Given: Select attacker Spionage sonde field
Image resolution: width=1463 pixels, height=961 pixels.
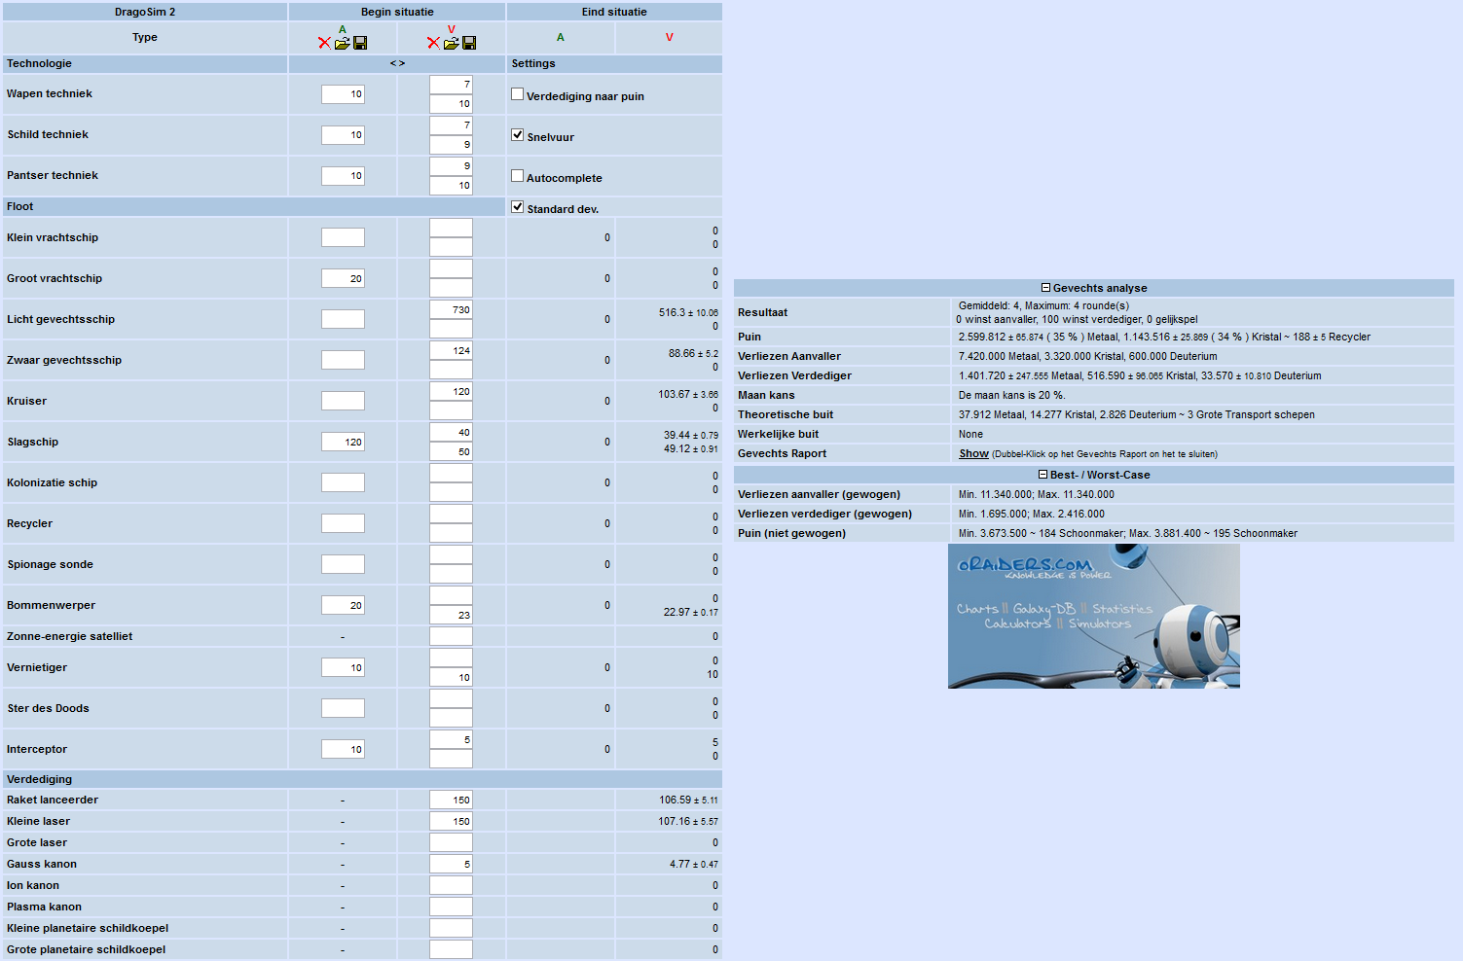Looking at the screenshot, I should pos(343,564).
